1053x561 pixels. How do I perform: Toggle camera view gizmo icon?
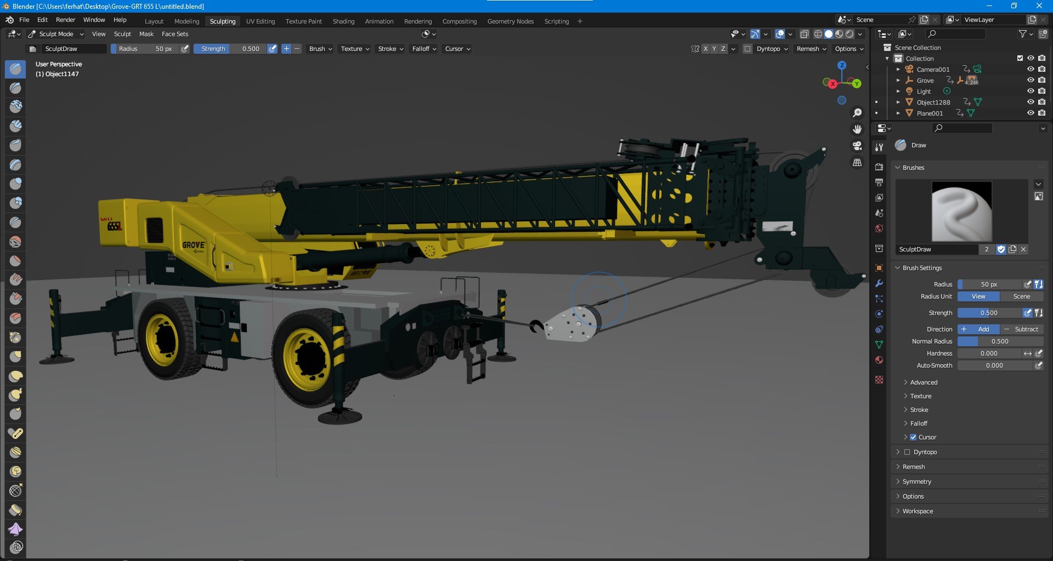point(857,146)
